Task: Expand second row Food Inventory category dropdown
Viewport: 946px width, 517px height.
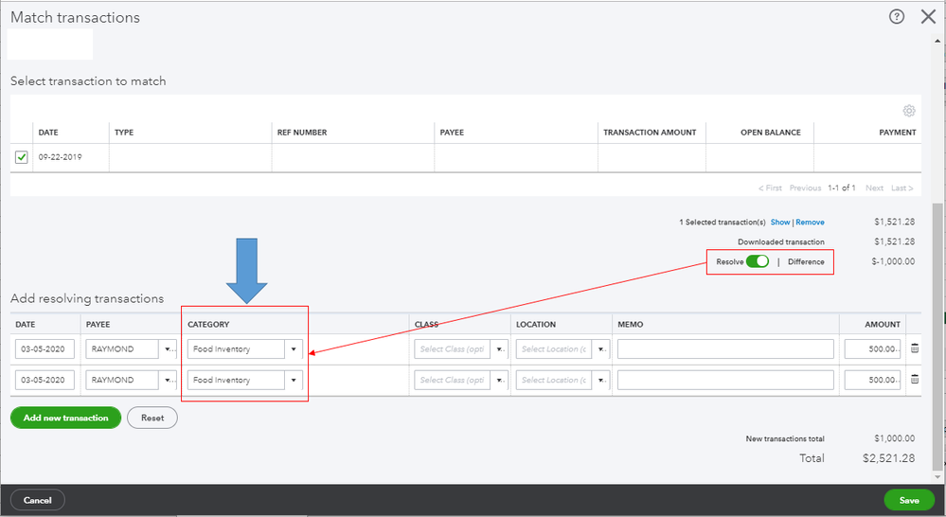Action: [x=294, y=380]
